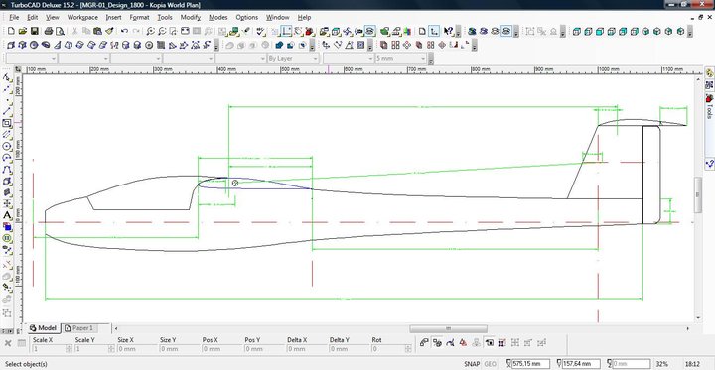
Task: Click the Paste clipboard icon
Action: 97,31
